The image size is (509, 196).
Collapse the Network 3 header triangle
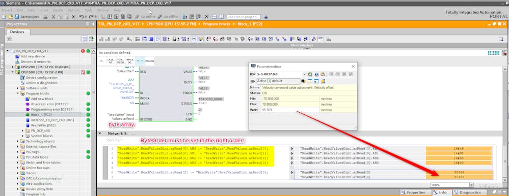pyautogui.click(x=100, y=133)
